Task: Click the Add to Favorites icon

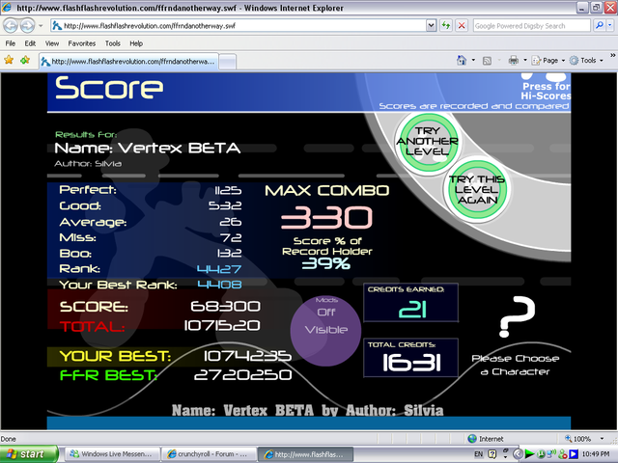Action: point(25,60)
